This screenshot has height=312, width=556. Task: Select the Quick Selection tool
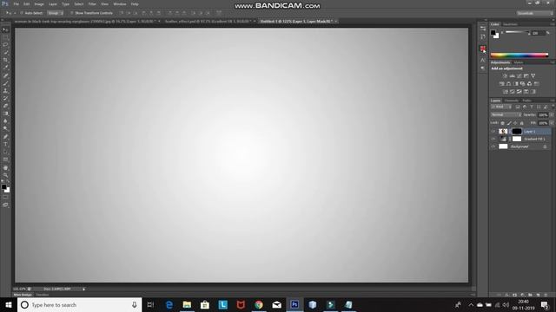pyautogui.click(x=5, y=53)
